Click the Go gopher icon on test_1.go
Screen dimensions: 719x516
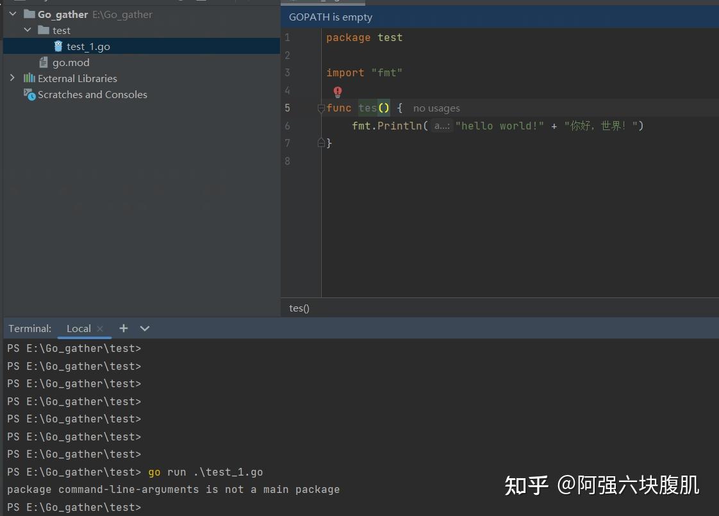[59, 46]
